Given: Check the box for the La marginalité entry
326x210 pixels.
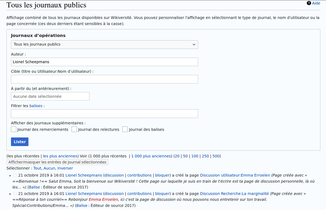Looking at the screenshot, I should click(15, 193).
